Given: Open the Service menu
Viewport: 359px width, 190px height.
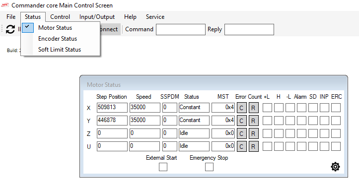Looking at the screenshot, I should (x=155, y=17).
